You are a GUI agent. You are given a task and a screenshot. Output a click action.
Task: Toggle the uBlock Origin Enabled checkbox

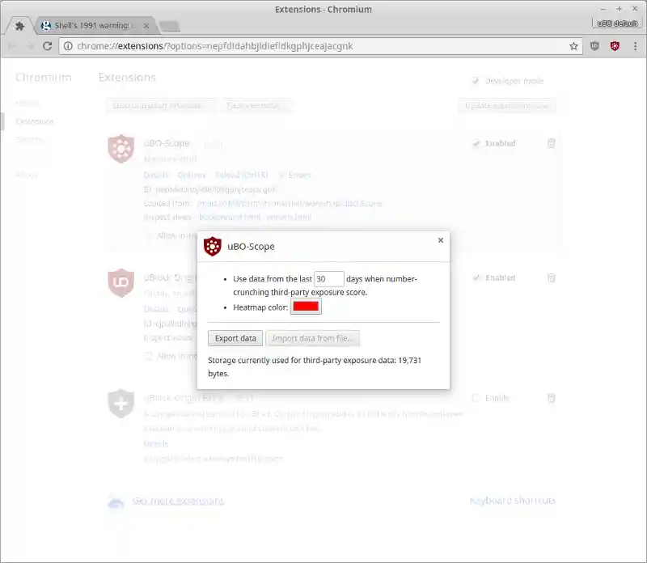[x=476, y=277]
